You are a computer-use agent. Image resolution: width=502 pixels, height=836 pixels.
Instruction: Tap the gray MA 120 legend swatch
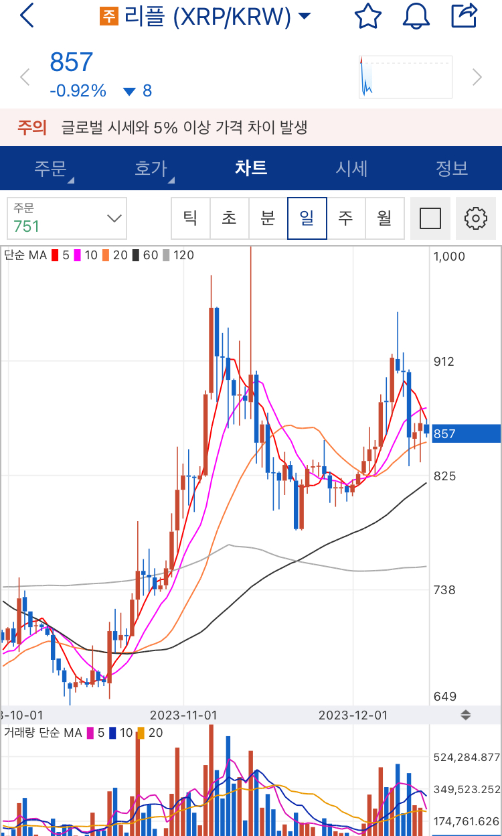coord(165,255)
